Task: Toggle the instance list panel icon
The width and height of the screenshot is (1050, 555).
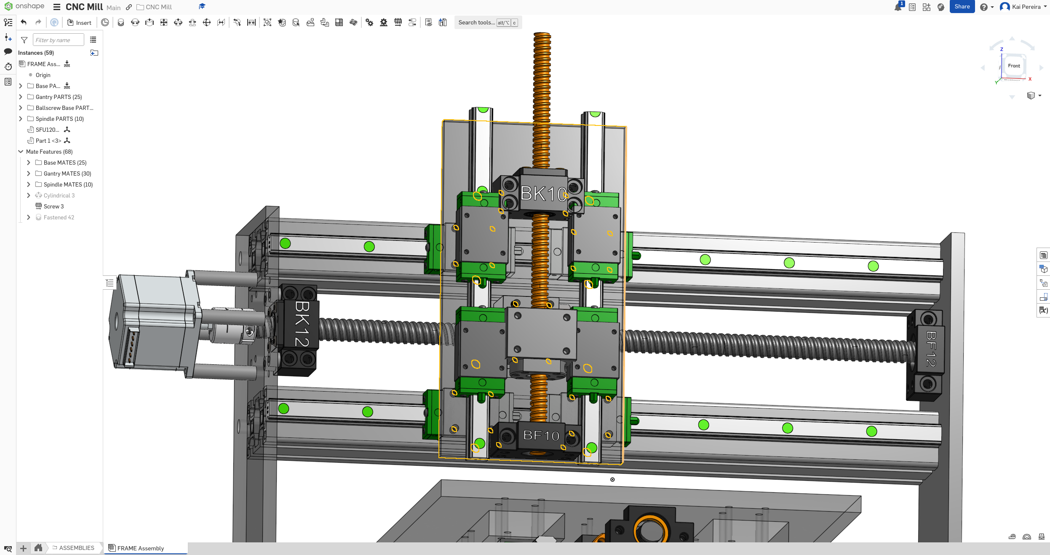Action: click(8, 22)
